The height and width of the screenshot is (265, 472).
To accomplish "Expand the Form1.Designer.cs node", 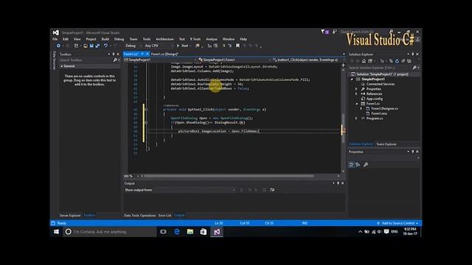I will pos(361,109).
